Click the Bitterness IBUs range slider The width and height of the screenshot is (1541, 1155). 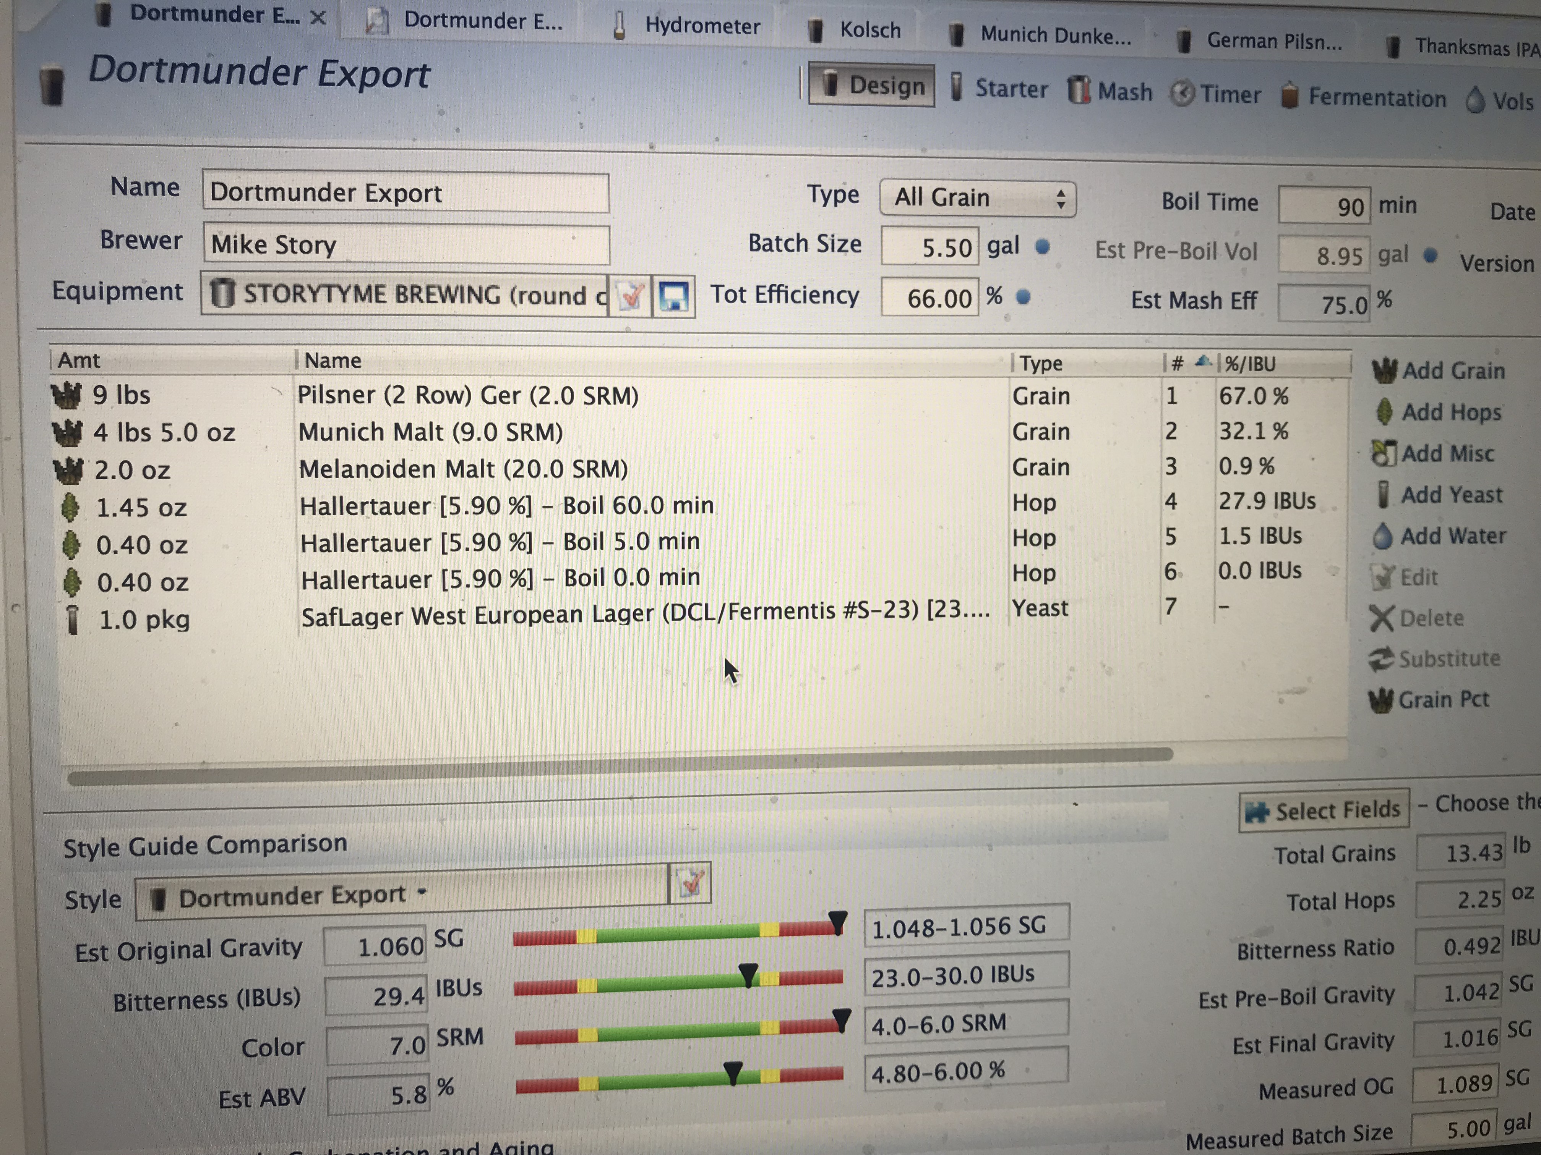tap(678, 980)
